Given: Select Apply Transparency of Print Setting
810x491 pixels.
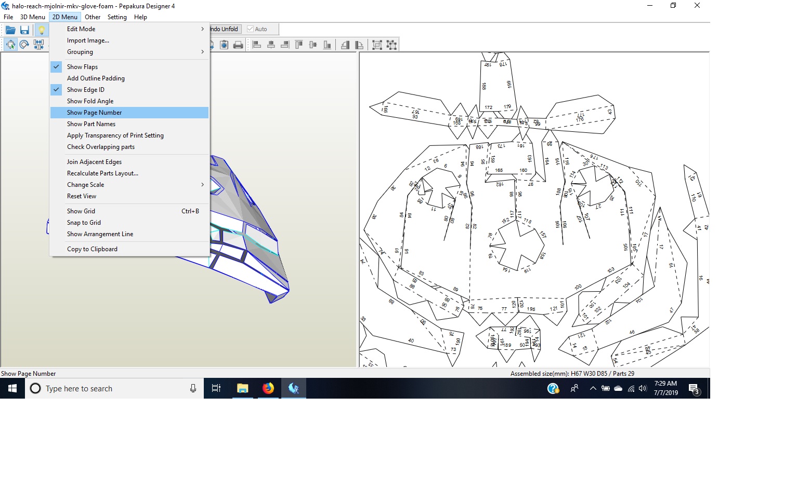Looking at the screenshot, I should [129, 135].
